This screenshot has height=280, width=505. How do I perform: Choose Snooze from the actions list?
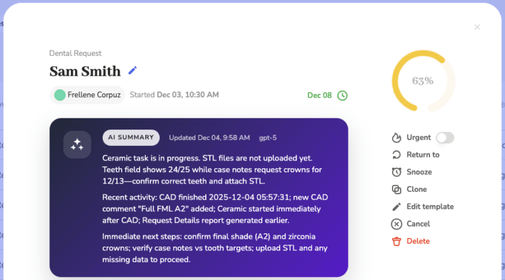(x=420, y=172)
